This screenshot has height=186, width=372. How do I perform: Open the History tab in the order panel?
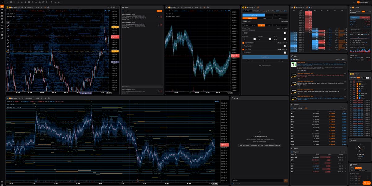[281, 61]
